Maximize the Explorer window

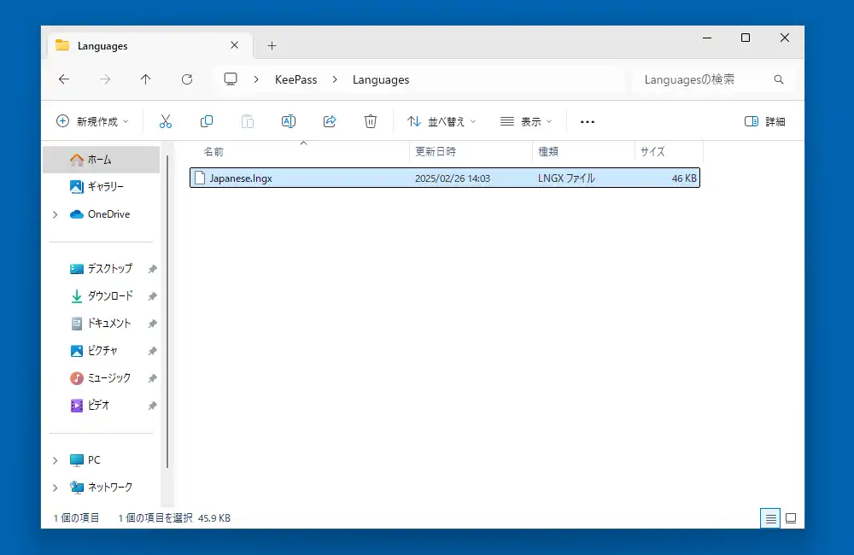pyautogui.click(x=746, y=38)
